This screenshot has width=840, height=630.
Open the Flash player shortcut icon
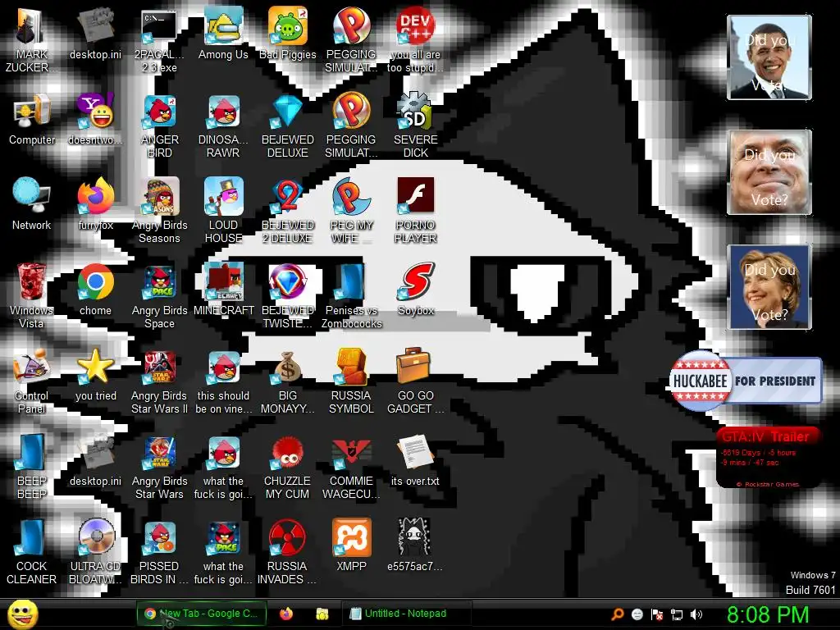[x=416, y=210]
